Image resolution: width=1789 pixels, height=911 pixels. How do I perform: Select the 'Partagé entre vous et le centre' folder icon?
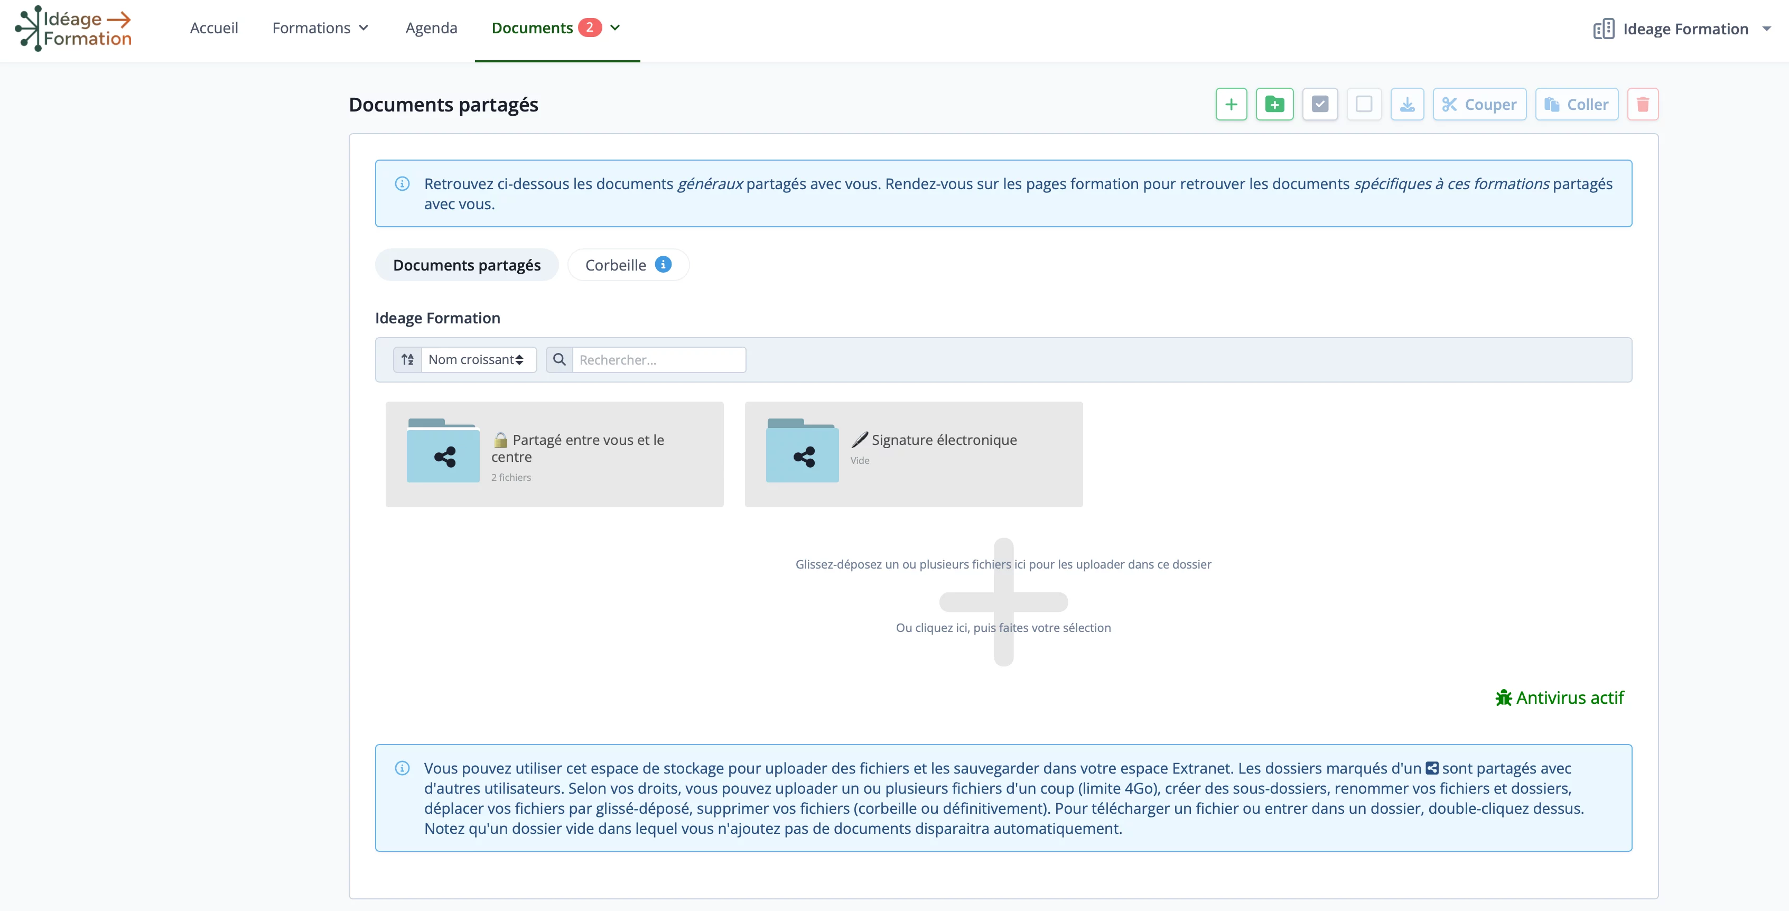click(x=443, y=450)
